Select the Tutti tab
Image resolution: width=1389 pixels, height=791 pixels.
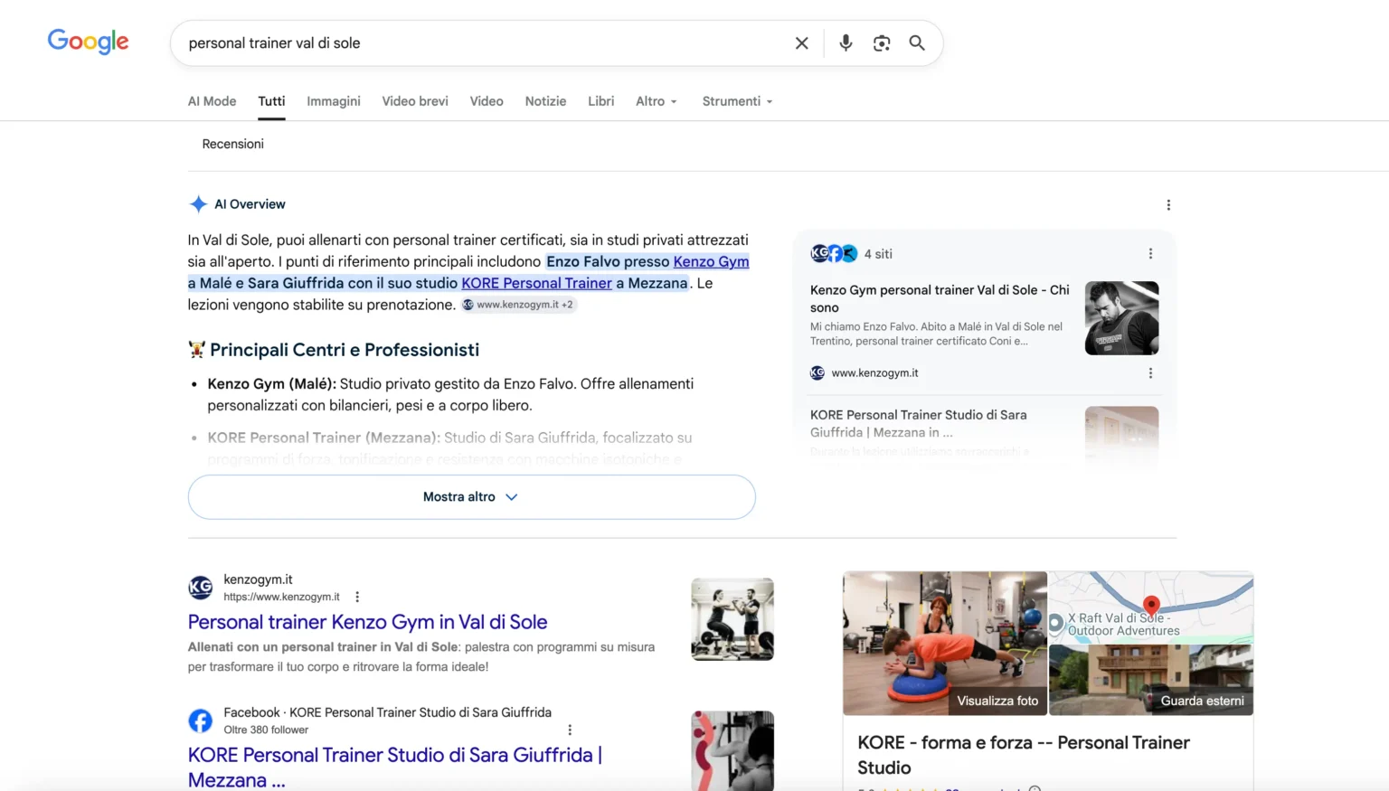(271, 101)
